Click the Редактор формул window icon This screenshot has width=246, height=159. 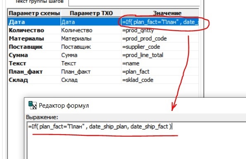click(33, 105)
